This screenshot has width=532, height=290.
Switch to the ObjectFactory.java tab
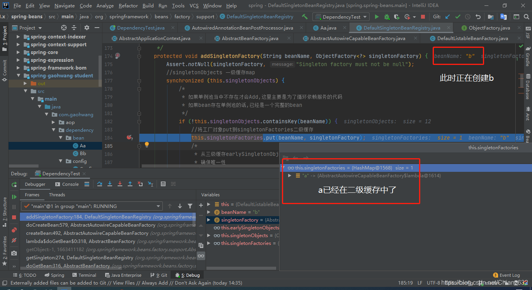[x=489, y=28]
